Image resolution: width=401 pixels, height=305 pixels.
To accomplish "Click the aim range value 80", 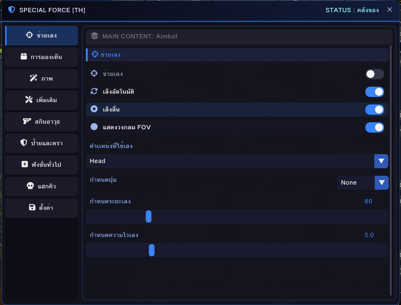I will pyautogui.click(x=368, y=201).
